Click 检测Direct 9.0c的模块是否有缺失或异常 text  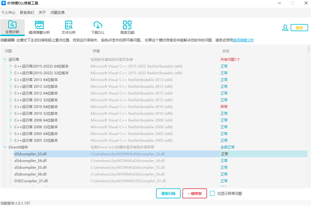[122, 147]
